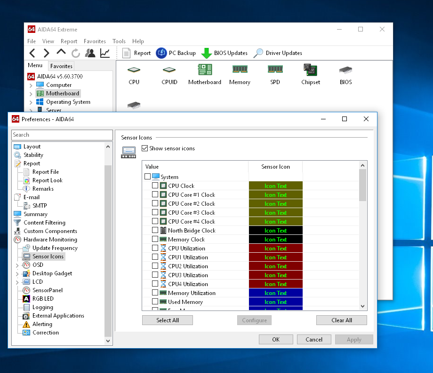Viewport: 433px width, 373px height.
Task: Click the toolbar Report button label
Action: pyautogui.click(x=142, y=53)
